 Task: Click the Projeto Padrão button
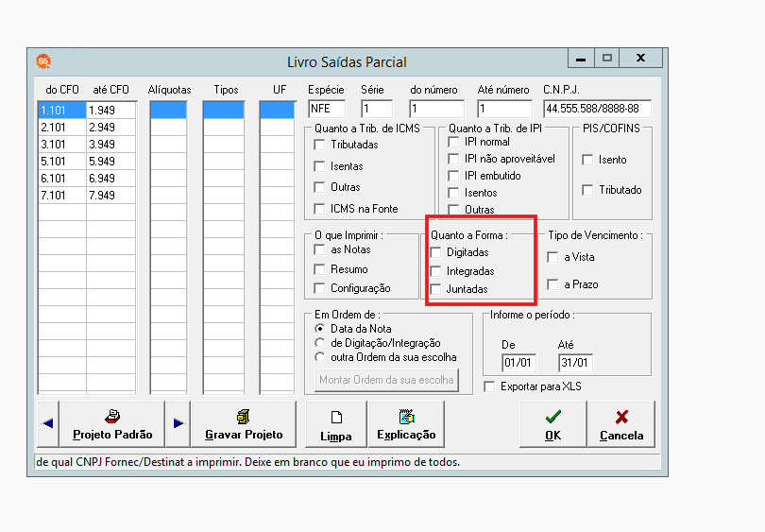[112, 424]
